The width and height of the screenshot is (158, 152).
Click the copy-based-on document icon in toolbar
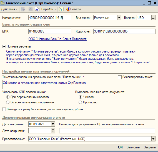[x=37, y=9]
